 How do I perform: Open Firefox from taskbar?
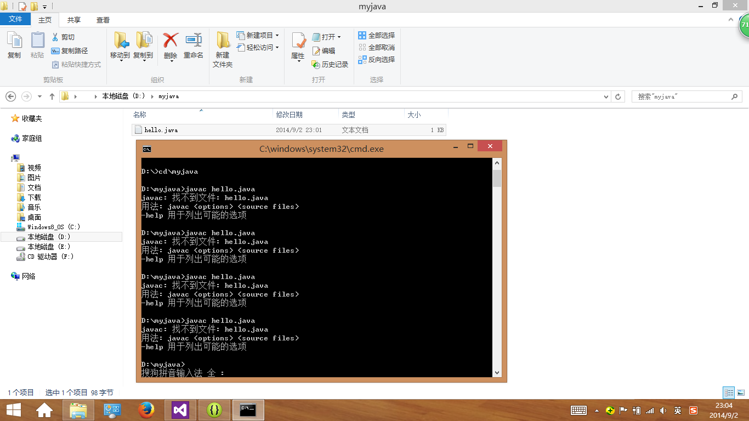click(146, 410)
